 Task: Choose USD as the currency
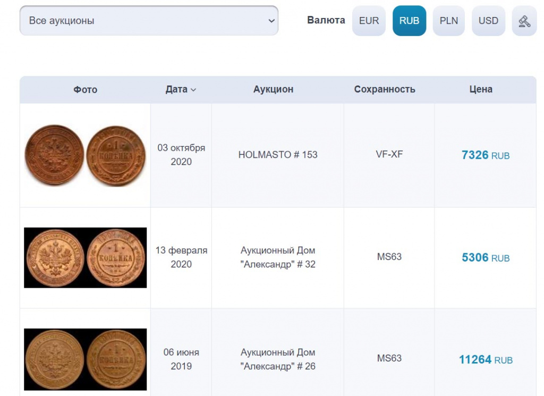(488, 21)
